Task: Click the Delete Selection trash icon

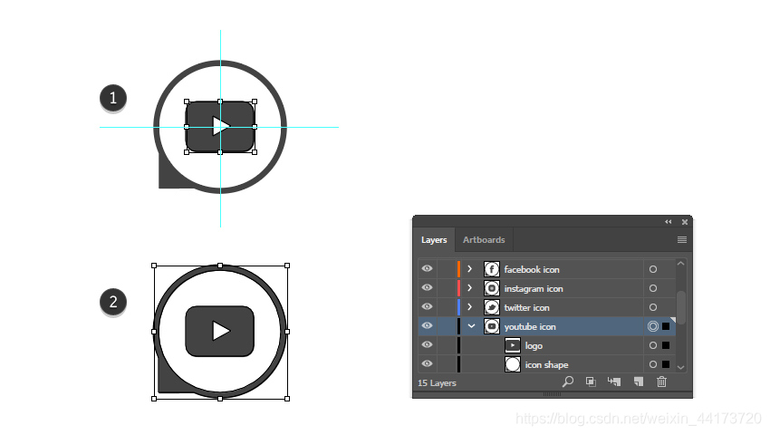Action: [x=661, y=382]
